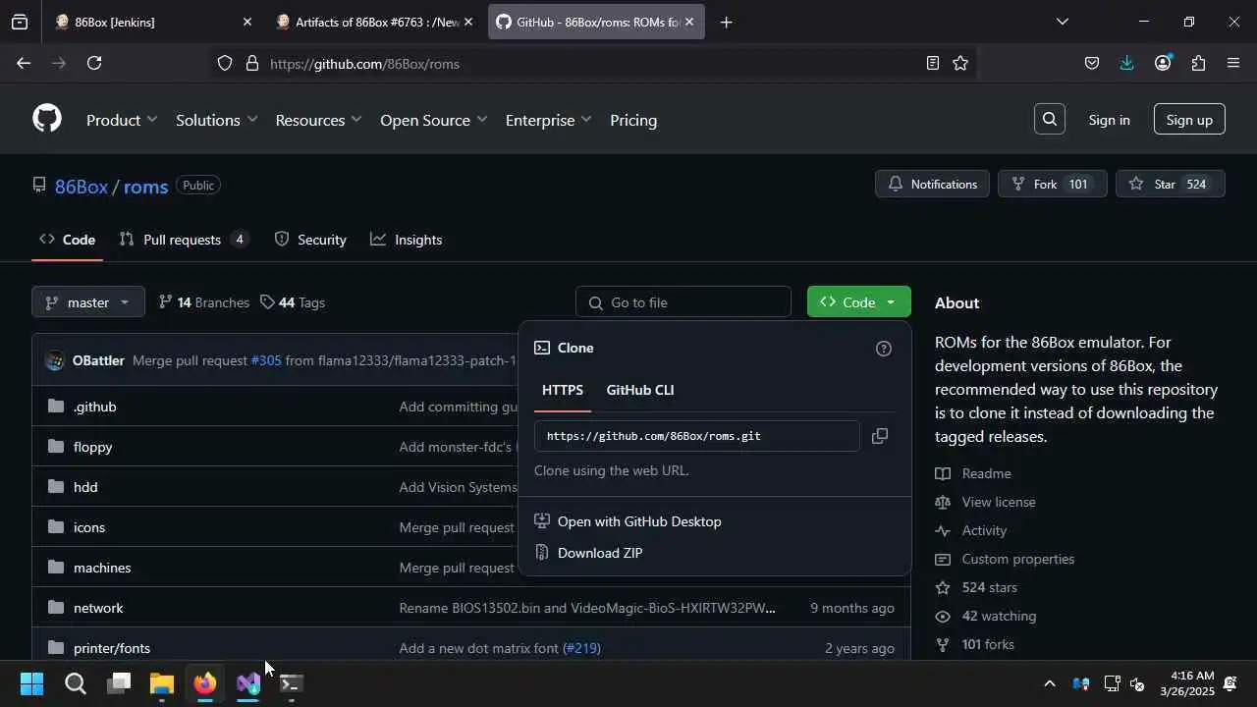Open the Pricing link
This screenshot has width=1257, height=707.
633,120
